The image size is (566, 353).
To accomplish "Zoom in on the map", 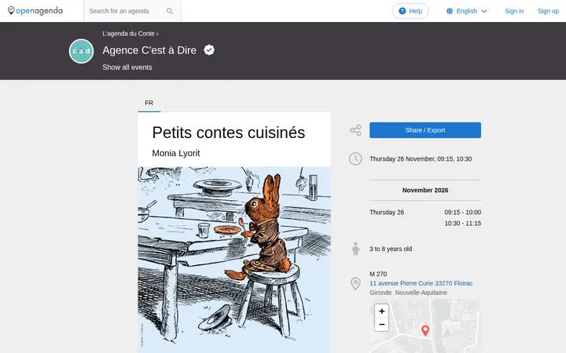I will pos(381,311).
